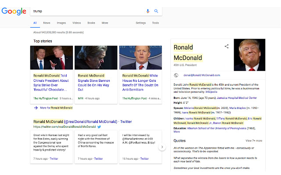Click the tweet about call with China's President

click(96, 141)
